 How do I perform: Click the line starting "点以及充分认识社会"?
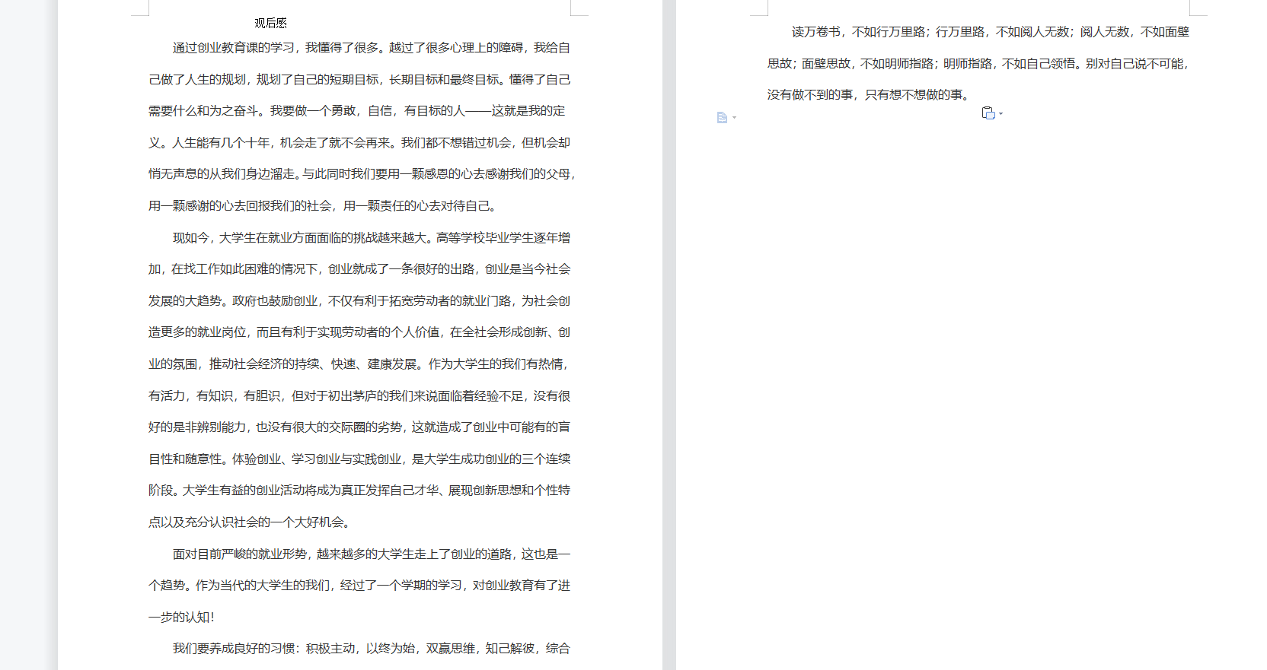(x=251, y=522)
